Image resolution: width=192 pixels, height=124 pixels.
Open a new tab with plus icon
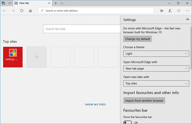(56, 3)
